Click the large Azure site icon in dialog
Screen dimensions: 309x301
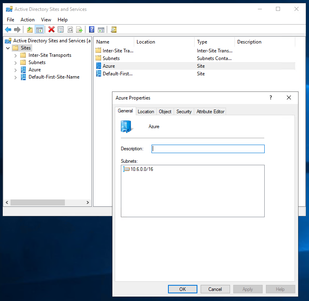pyautogui.click(x=126, y=127)
